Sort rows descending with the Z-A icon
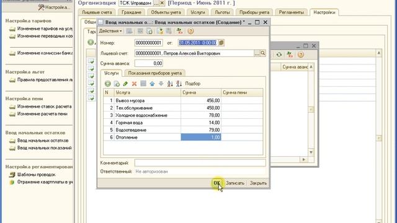This screenshot has width=397, height=223. (179, 84)
